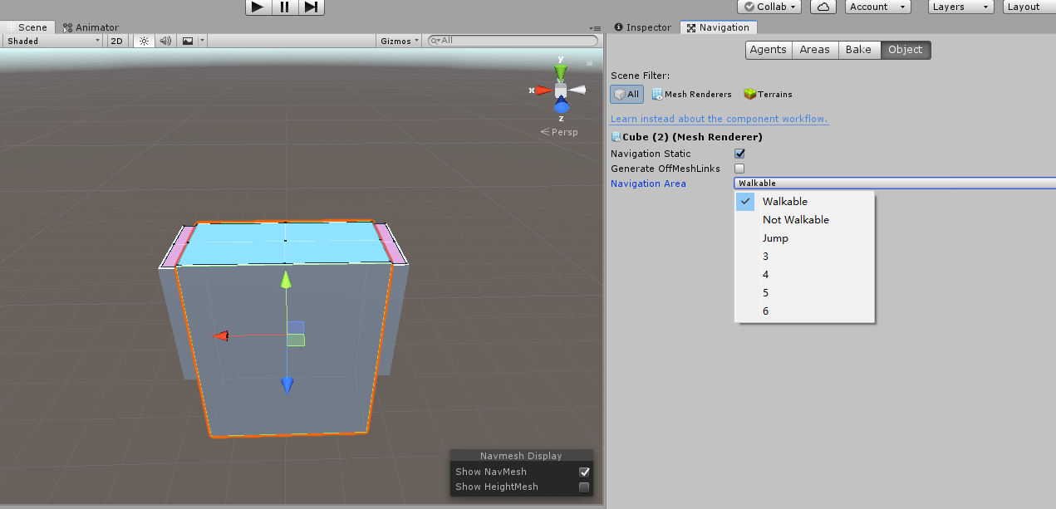Image resolution: width=1056 pixels, height=509 pixels.
Task: Toggle scene effects image icon
Action: [188, 41]
